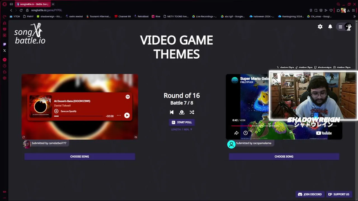Viewport: 358px width, 201px height.
Task: Open browser downloads icon
Action: pos(348,10)
